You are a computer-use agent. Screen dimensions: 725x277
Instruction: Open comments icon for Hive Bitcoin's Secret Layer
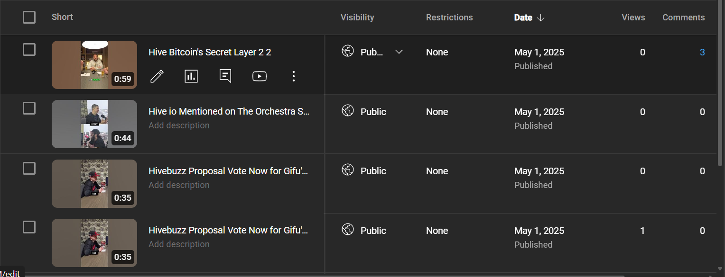pos(225,76)
